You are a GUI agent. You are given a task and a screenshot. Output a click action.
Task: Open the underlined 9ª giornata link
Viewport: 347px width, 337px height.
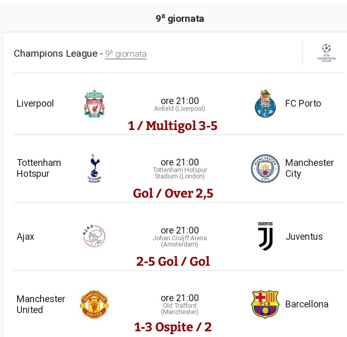[126, 54]
